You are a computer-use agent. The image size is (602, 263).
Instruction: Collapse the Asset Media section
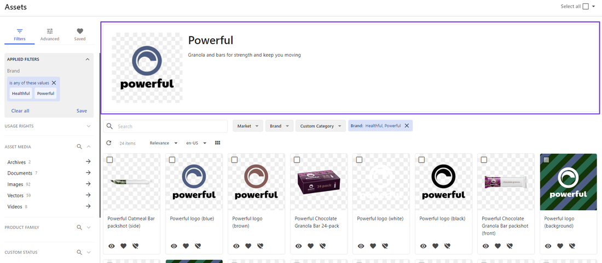pyautogui.click(x=88, y=147)
